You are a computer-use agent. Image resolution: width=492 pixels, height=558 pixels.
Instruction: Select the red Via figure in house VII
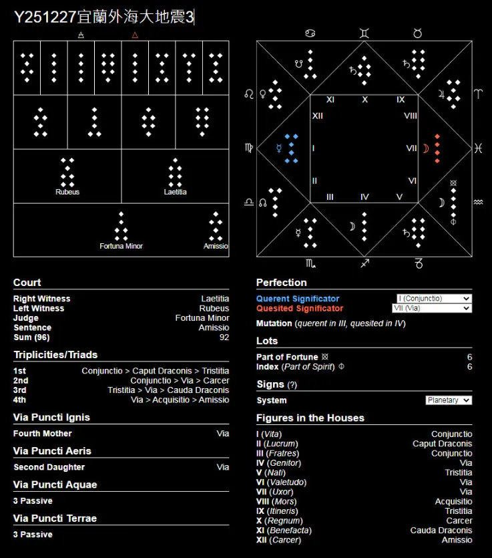437,148
